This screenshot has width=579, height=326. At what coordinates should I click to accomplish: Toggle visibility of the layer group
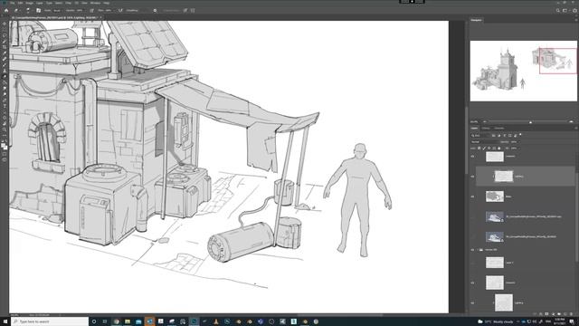pyautogui.click(x=472, y=250)
